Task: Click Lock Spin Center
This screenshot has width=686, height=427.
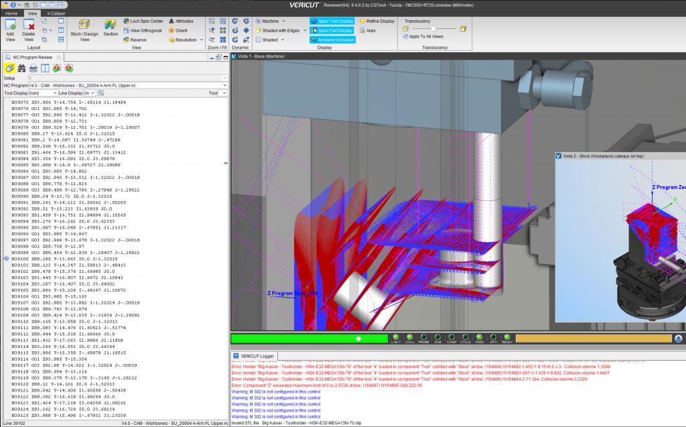Action: pos(143,21)
